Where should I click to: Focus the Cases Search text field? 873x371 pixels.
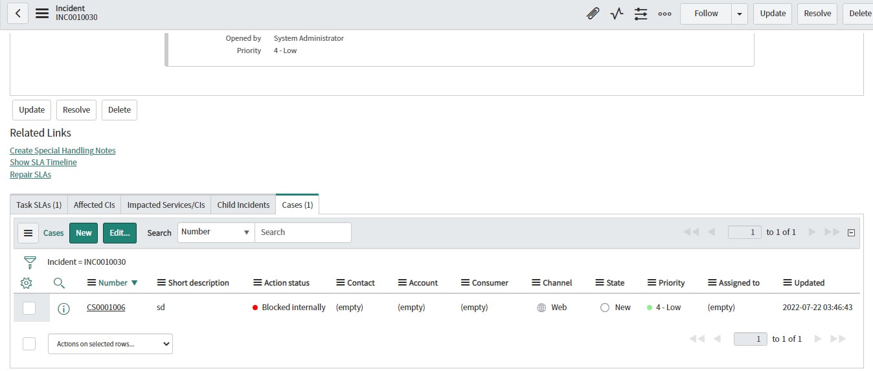point(303,232)
